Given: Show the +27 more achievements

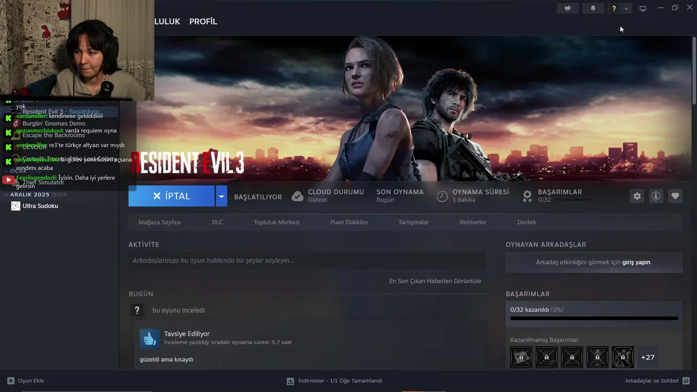Looking at the screenshot, I should tap(648, 357).
